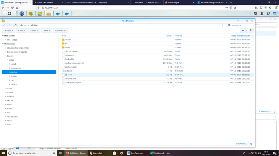The image size is (279, 156).
Task: Open Firefox page actions three-dots menu
Action: 227,8
